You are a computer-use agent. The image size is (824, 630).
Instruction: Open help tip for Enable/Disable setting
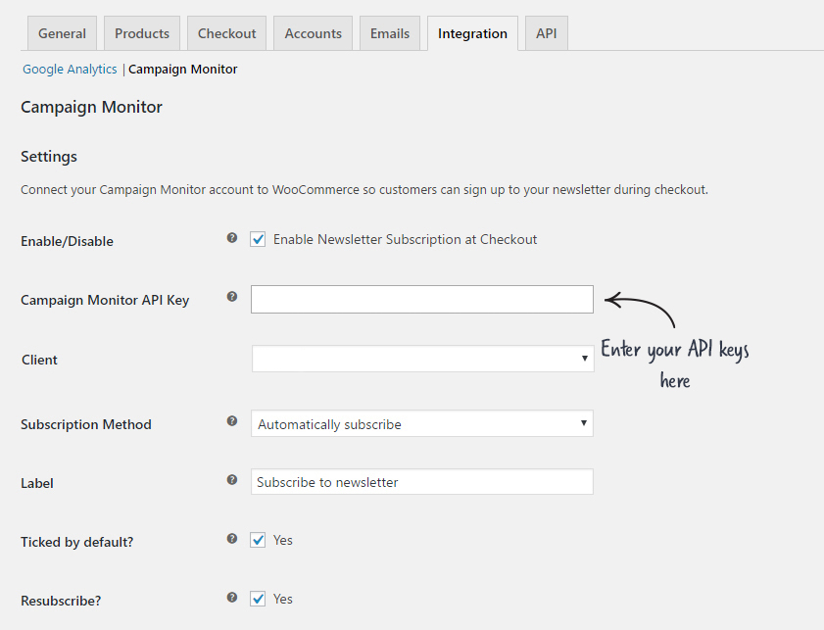(x=232, y=238)
